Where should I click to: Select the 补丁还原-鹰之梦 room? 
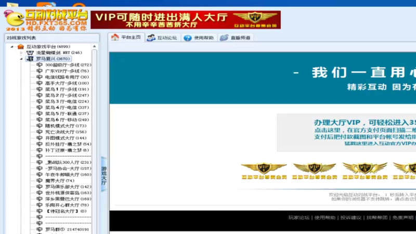click(x=67, y=150)
